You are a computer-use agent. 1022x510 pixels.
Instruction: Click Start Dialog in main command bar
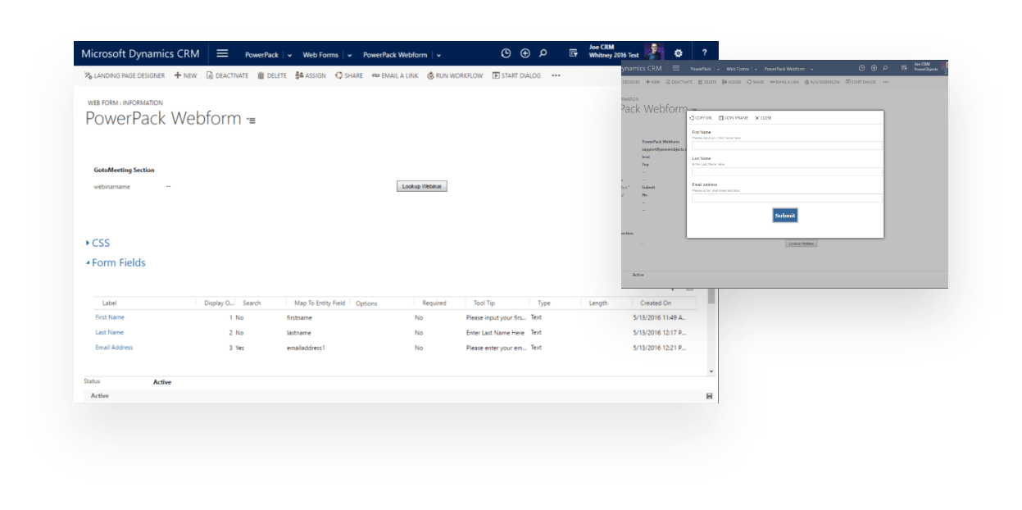click(516, 75)
